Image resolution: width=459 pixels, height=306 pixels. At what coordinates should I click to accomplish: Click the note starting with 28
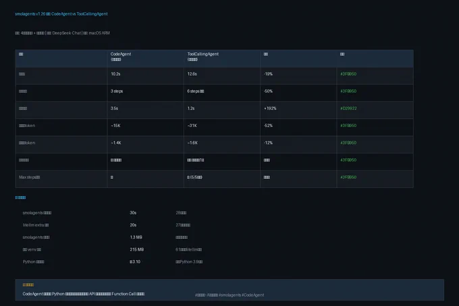coord(181,213)
